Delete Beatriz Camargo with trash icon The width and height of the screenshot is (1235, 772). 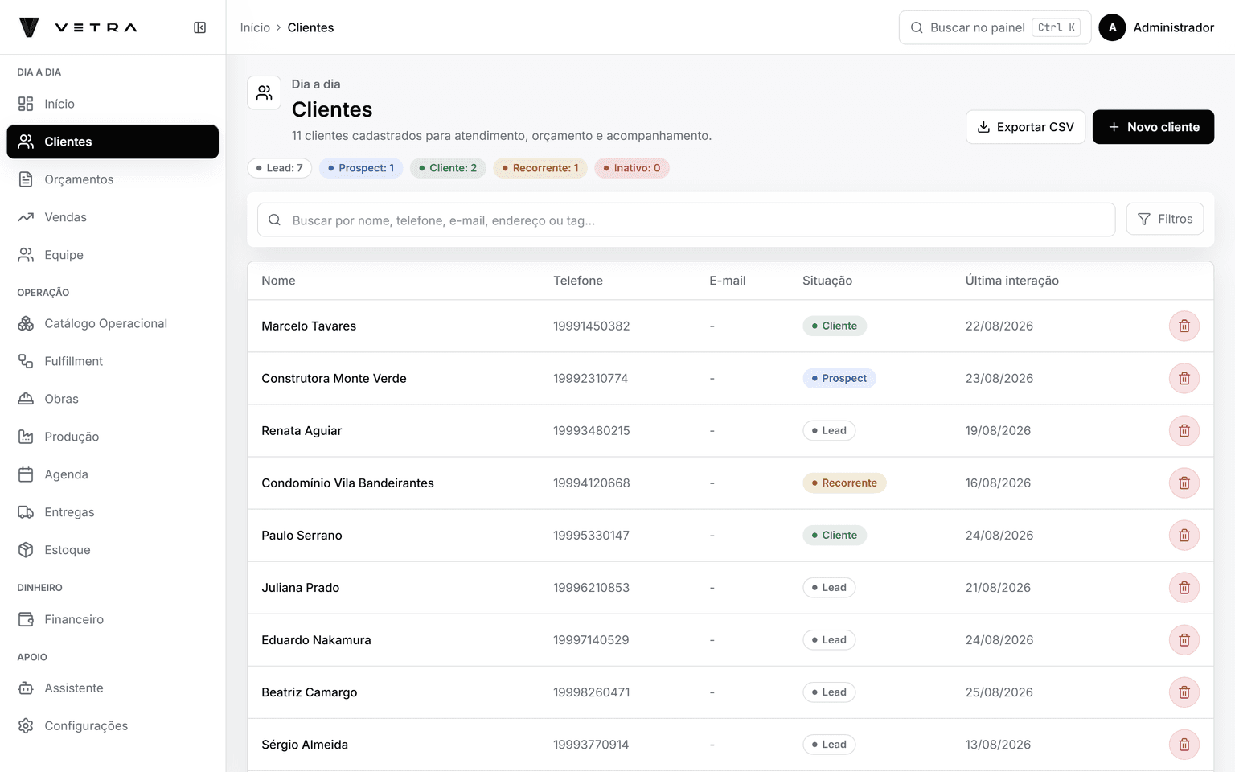[1184, 692]
